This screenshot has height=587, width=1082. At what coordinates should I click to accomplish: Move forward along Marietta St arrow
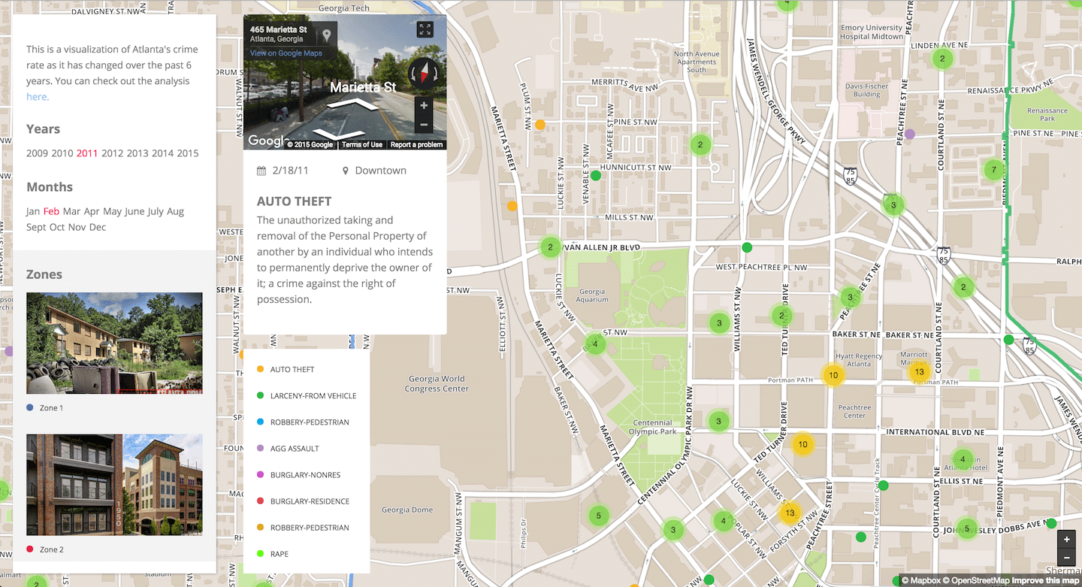pyautogui.click(x=352, y=105)
